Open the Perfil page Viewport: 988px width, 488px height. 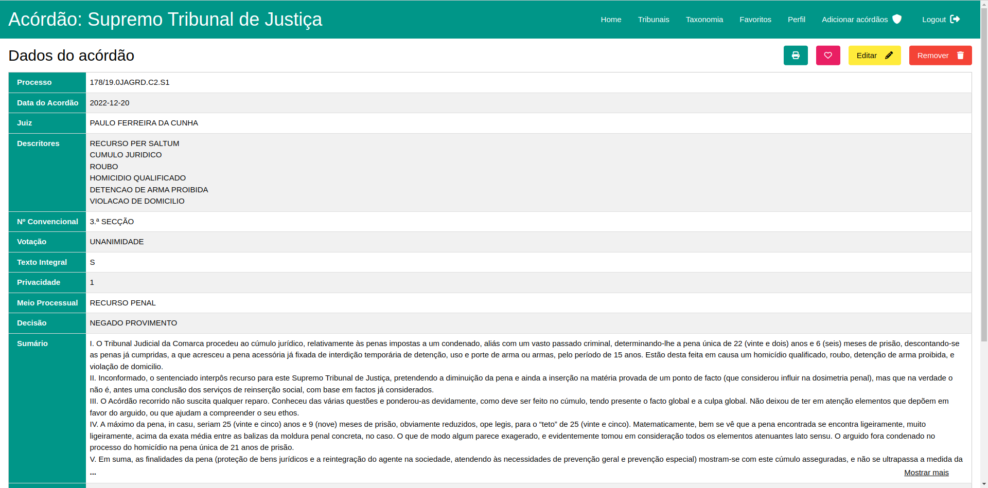797,20
